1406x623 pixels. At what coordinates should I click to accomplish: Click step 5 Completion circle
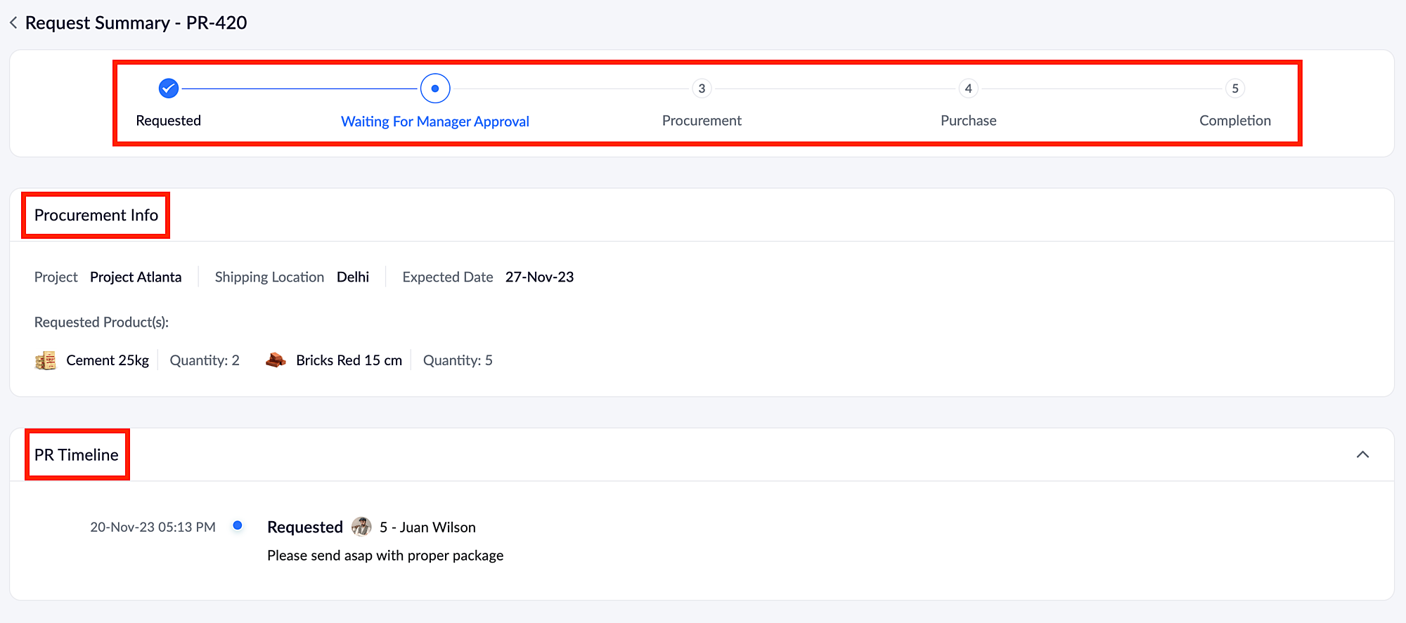pos(1235,88)
